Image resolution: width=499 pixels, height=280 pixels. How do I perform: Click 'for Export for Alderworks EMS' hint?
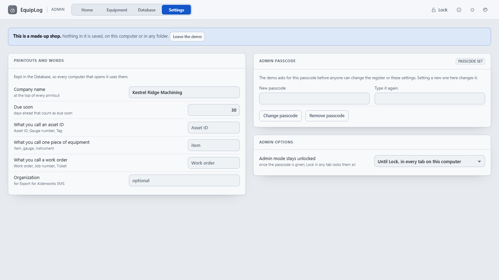tap(39, 184)
